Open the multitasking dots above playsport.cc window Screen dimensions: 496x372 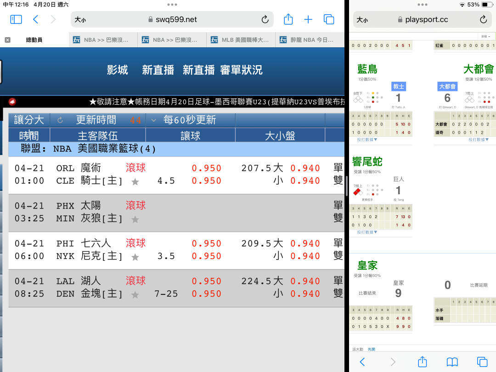coord(423,5)
